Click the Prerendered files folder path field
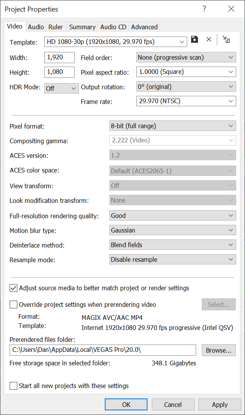Image resolution: width=245 pixels, height=415 pixels. [x=102, y=350]
